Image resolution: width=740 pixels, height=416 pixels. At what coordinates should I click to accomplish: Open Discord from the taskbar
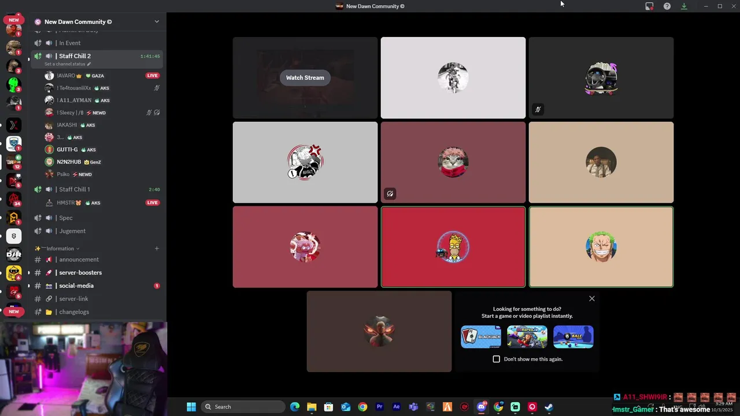tap(482, 407)
